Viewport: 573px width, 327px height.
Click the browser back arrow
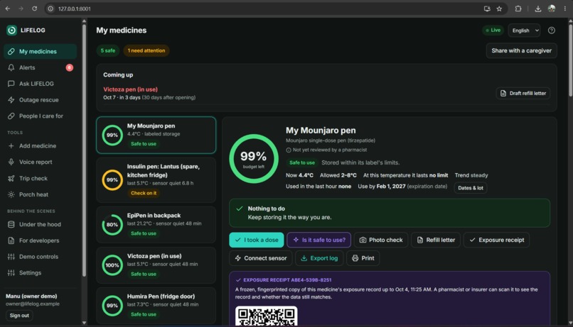point(8,9)
